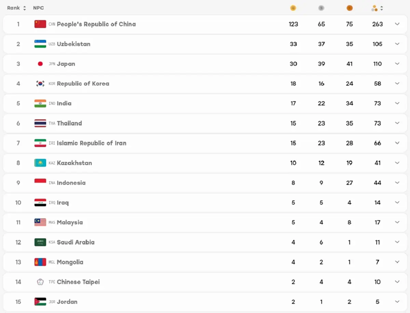This screenshot has height=313, width=410.
Task: Sort by bronze medal column icon
Action: tap(349, 8)
